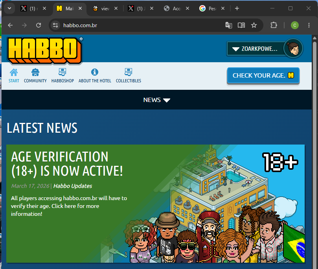Click the 'March 17, 2026' date text
The image size is (318, 269).
point(30,186)
